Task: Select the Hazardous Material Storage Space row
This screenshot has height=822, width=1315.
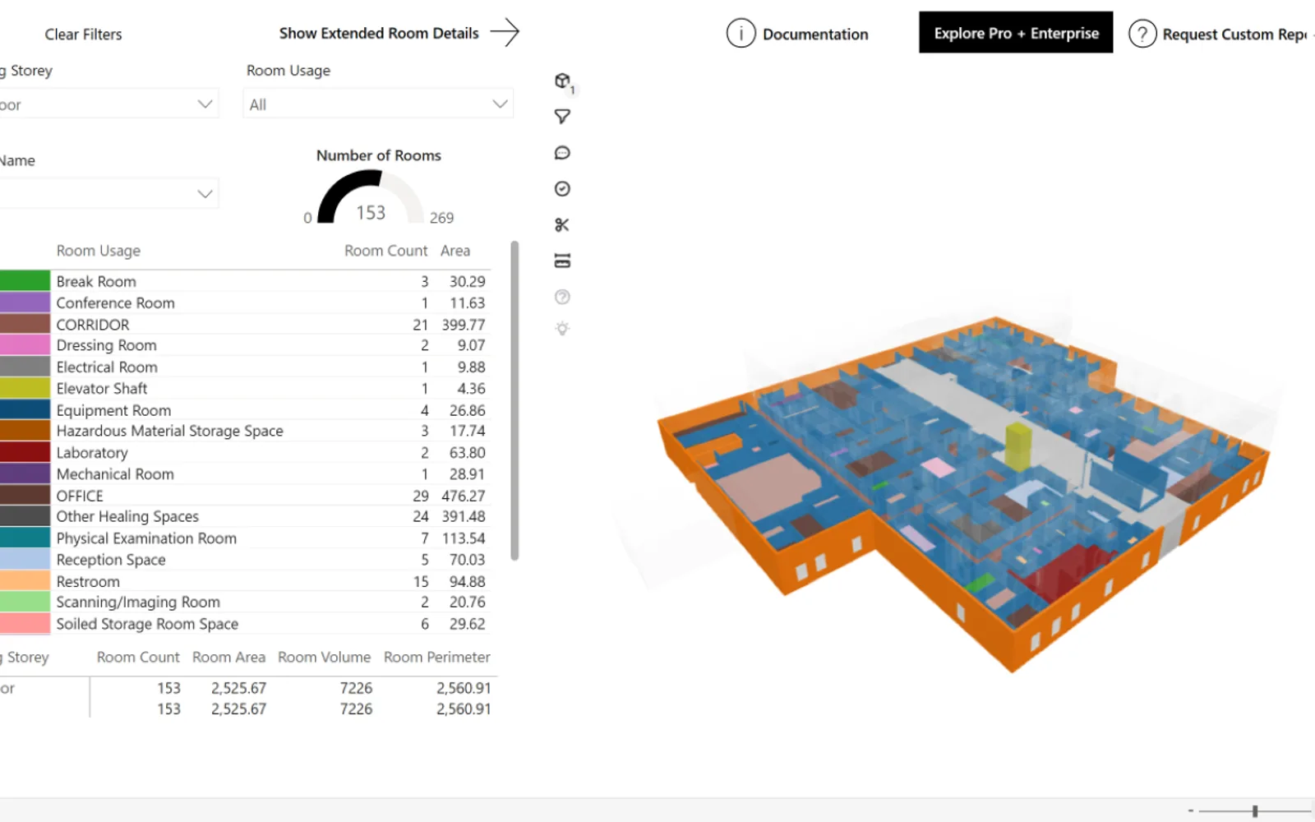Action: click(x=245, y=431)
